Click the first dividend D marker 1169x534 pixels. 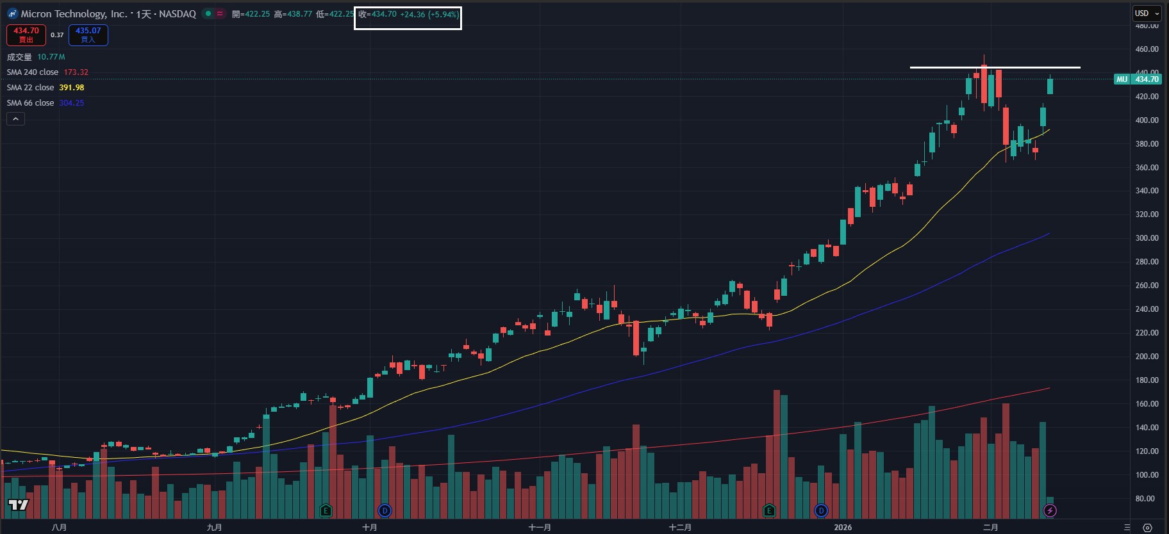tap(385, 510)
